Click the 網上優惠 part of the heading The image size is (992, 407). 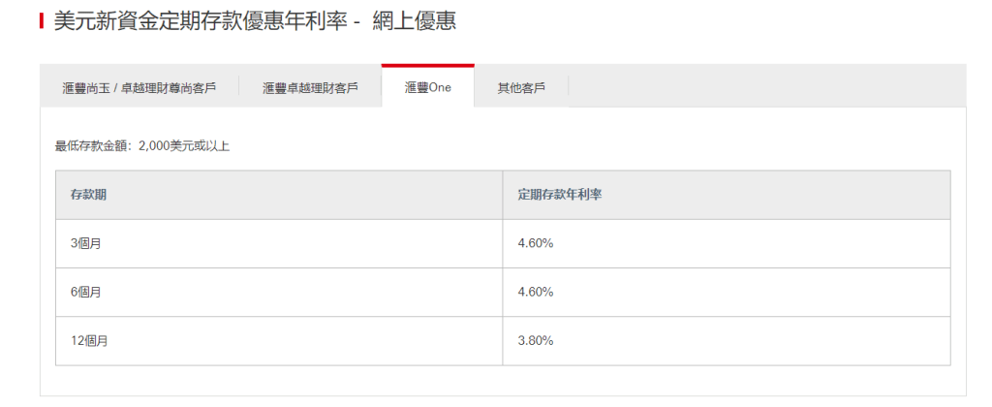(414, 21)
